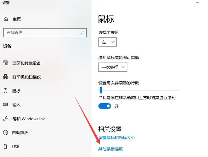The width and height of the screenshot is (208, 157).
Task: Open the 一次多行 scroll wheel dropdown
Action: [113, 67]
